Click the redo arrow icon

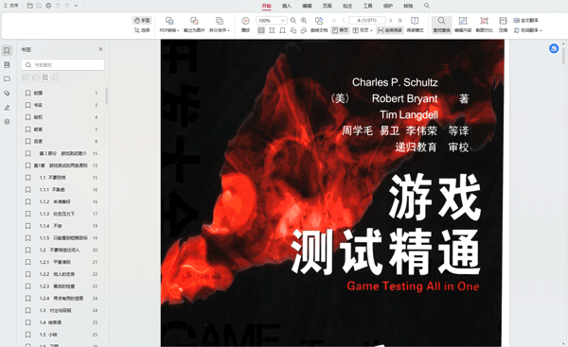click(67, 6)
